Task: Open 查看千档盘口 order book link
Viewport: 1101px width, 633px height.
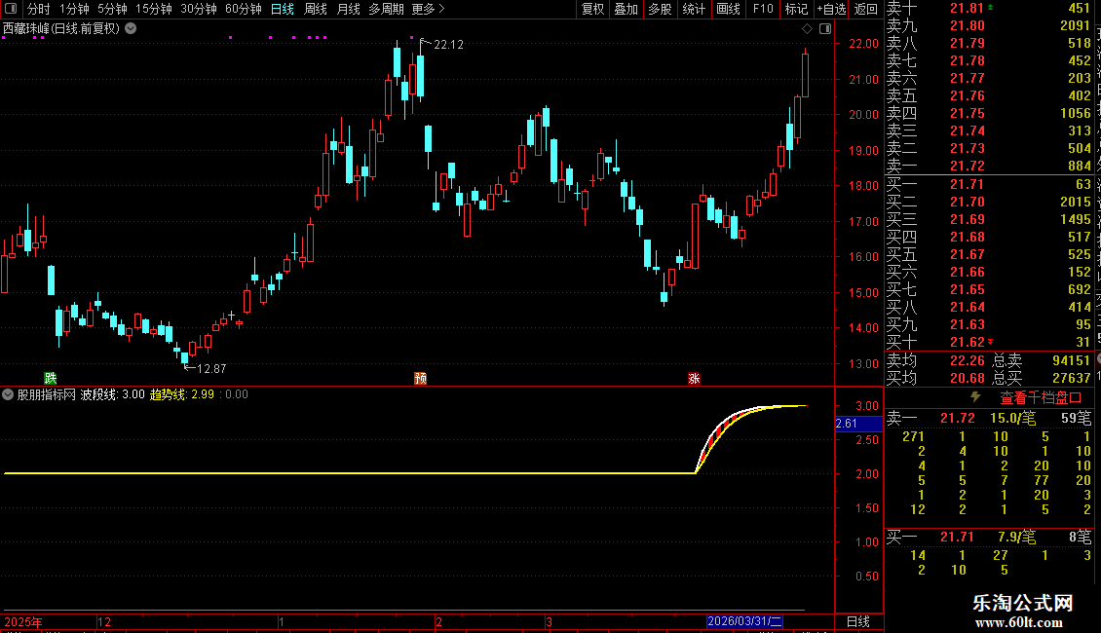Action: 1041,398
